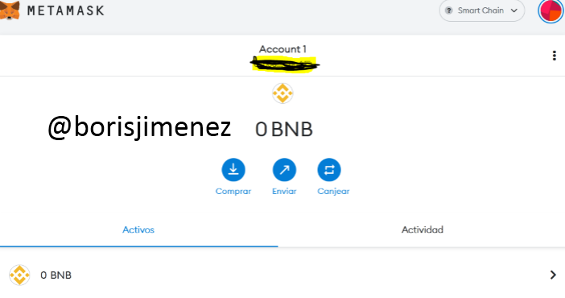
Task: Click the BNB logo above the balance
Action: (x=282, y=93)
